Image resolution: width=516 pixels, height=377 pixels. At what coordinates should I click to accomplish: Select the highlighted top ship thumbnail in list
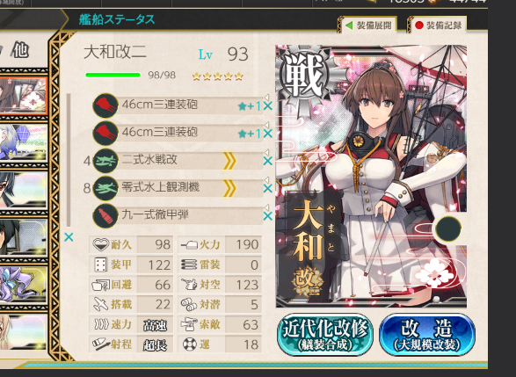(24, 96)
